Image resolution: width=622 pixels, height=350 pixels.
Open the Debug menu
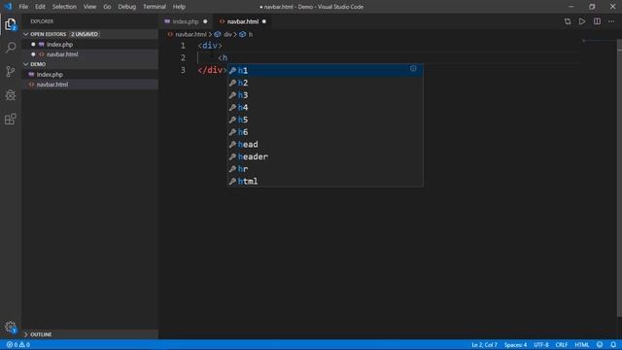click(126, 7)
